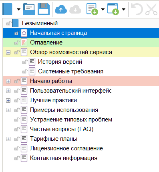
Task: Open the Частые вопросы (FAQ) topic
Action: point(62,129)
